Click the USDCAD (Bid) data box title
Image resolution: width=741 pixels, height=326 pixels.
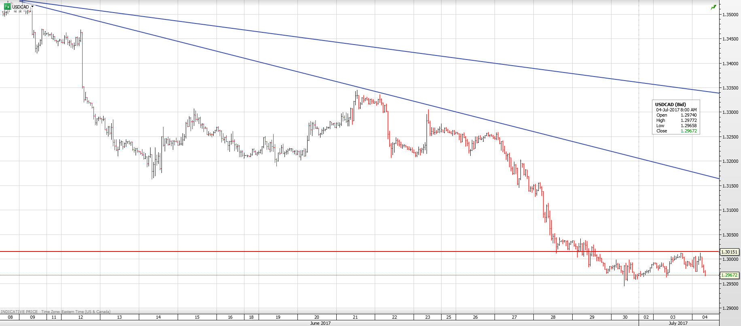coord(670,104)
